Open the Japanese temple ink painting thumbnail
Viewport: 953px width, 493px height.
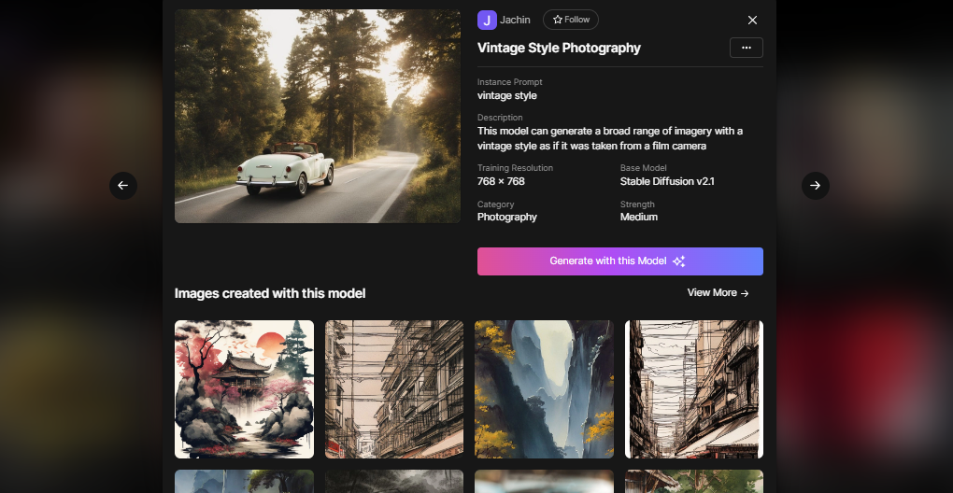click(245, 389)
